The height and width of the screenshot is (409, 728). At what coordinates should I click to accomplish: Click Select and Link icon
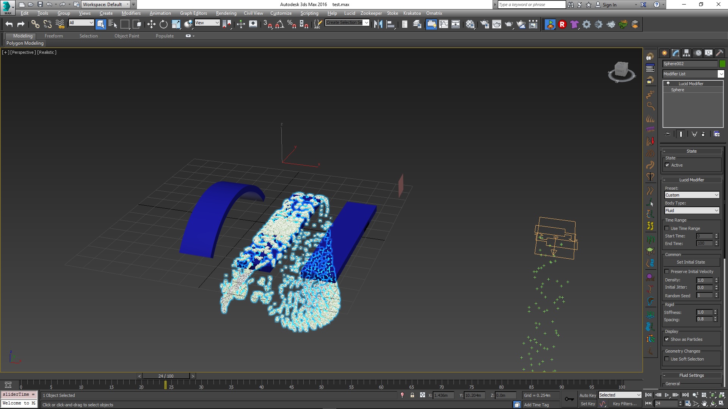coord(35,25)
